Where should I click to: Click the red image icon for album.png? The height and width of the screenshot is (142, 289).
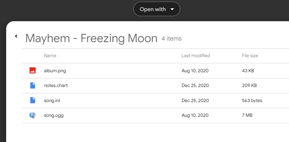[x=33, y=71]
